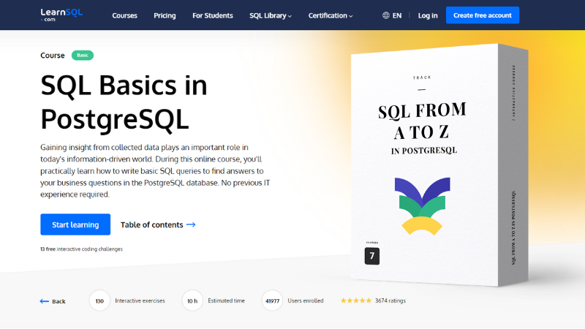Click the Course label above the title
This screenshot has width=585, height=329.
point(53,56)
